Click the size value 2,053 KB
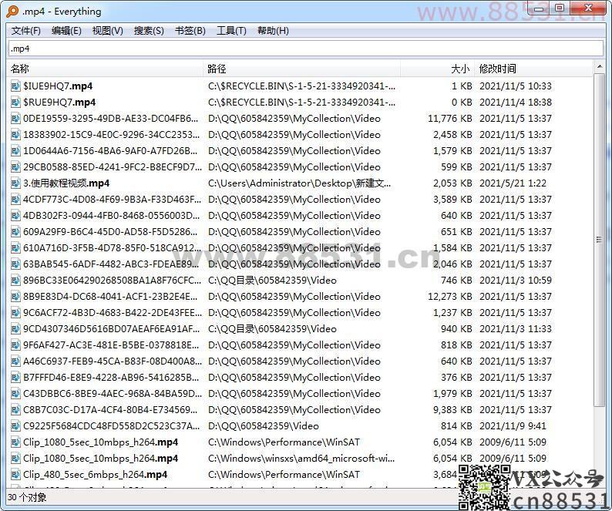612x511 pixels. click(x=452, y=183)
